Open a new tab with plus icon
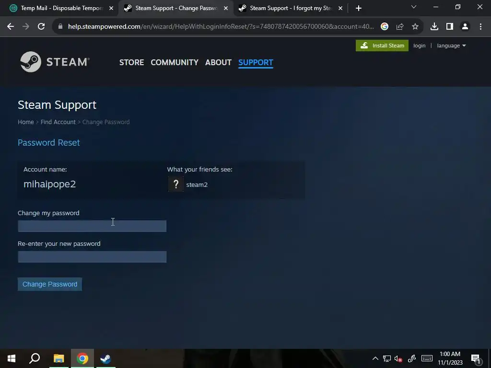This screenshot has height=368, width=491. (359, 8)
